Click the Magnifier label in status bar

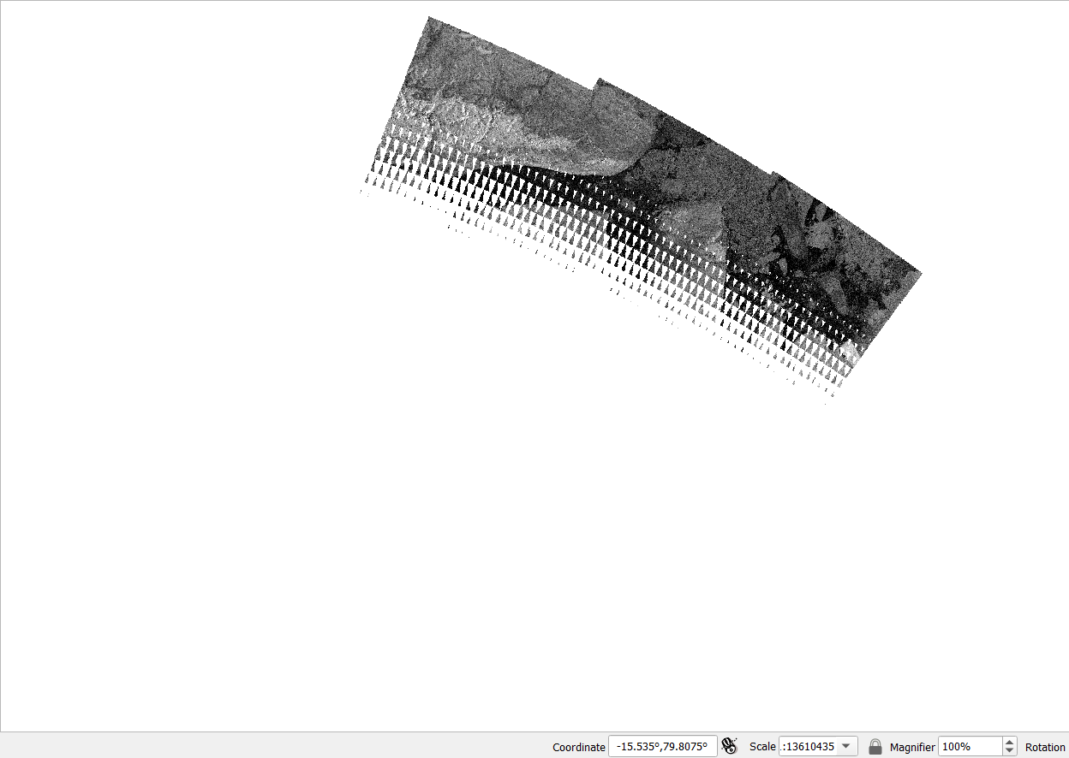(x=912, y=747)
